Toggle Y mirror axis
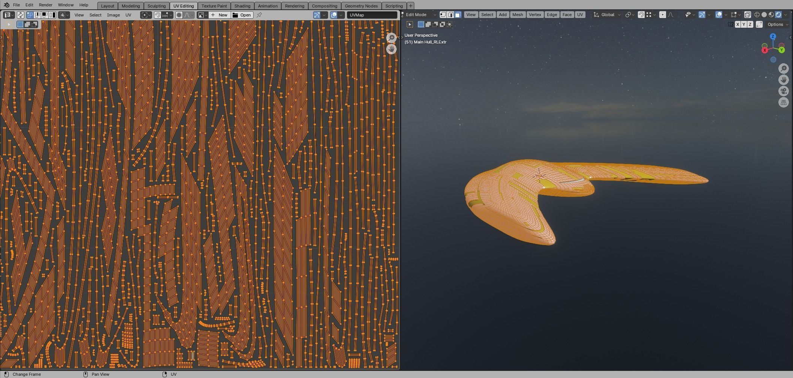This screenshot has height=378, width=793. pyautogui.click(x=744, y=24)
